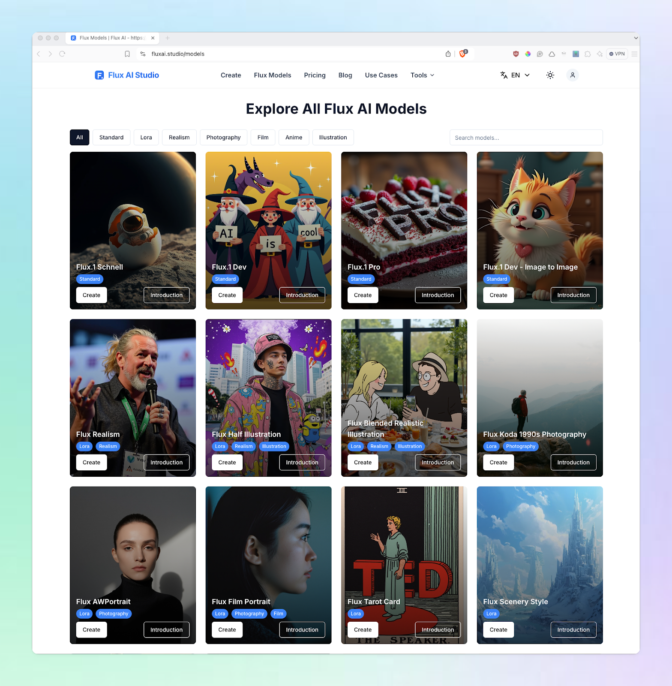The width and height of the screenshot is (672, 686).
Task: Click the Illustration tag on Flux Half Illustration
Action: 274,446
